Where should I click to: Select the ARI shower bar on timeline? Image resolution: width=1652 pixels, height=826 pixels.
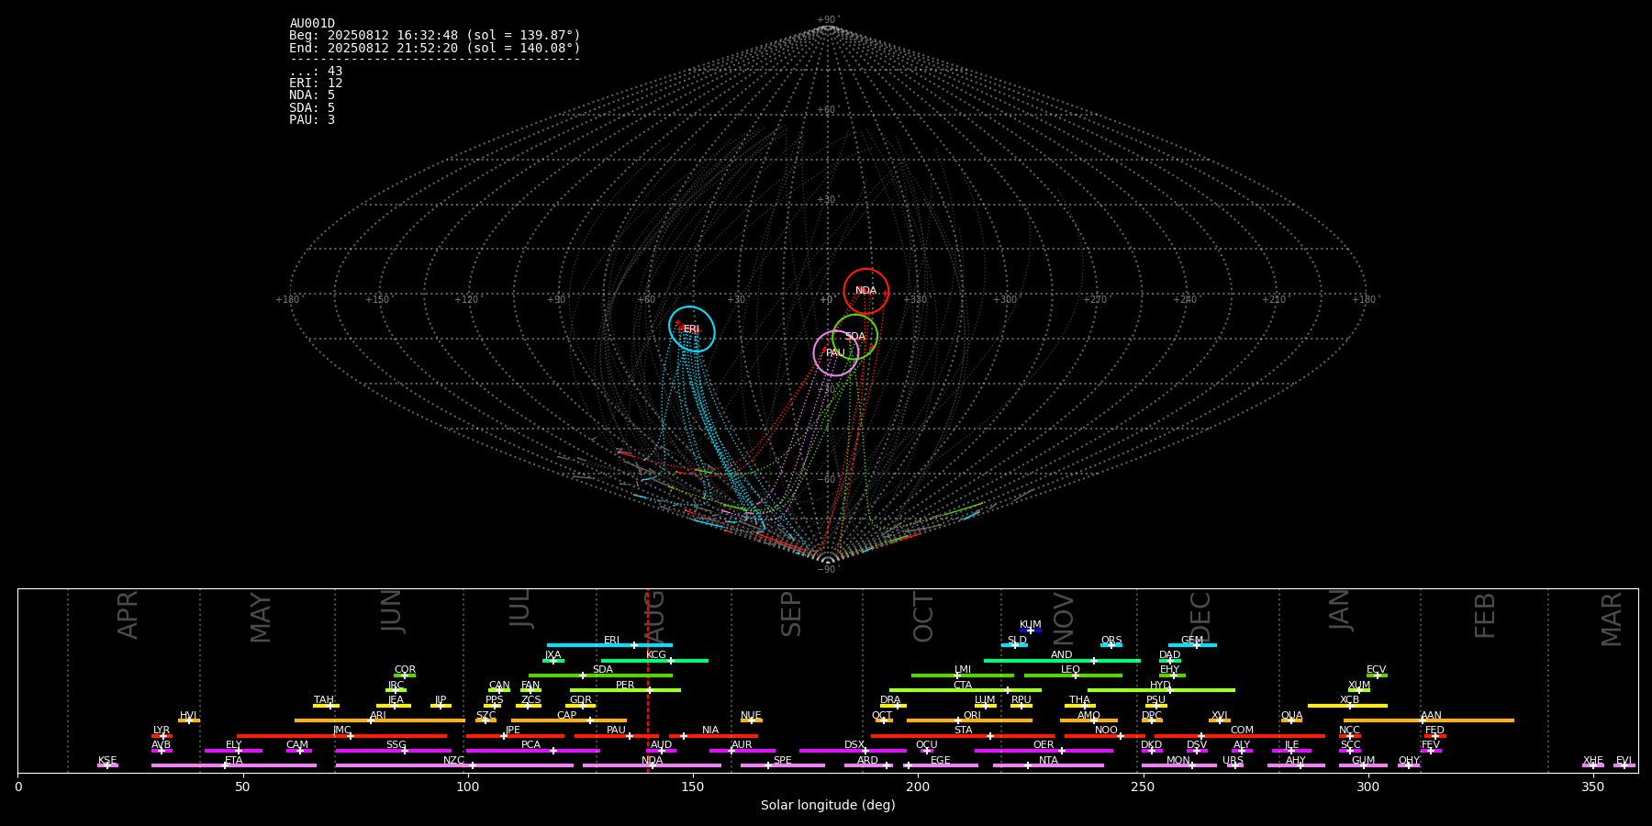380,720
